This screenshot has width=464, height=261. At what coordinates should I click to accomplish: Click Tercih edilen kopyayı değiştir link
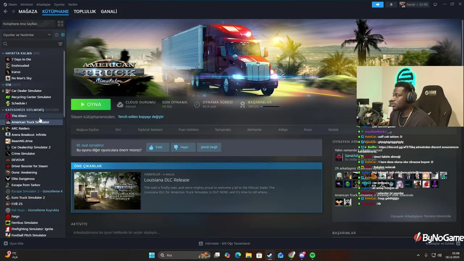[x=141, y=117]
